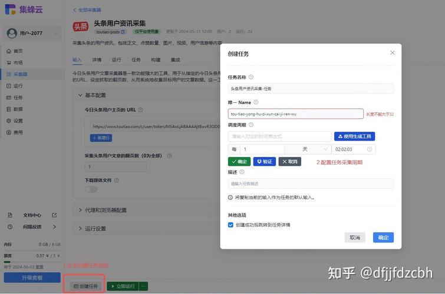
Task: Expand the 问题反馈 chevron arrow
Action: [x=54, y=227]
